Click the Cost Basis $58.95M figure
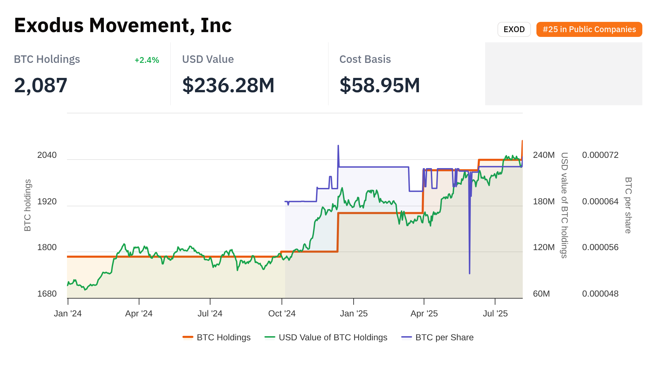656x369 pixels. (380, 85)
